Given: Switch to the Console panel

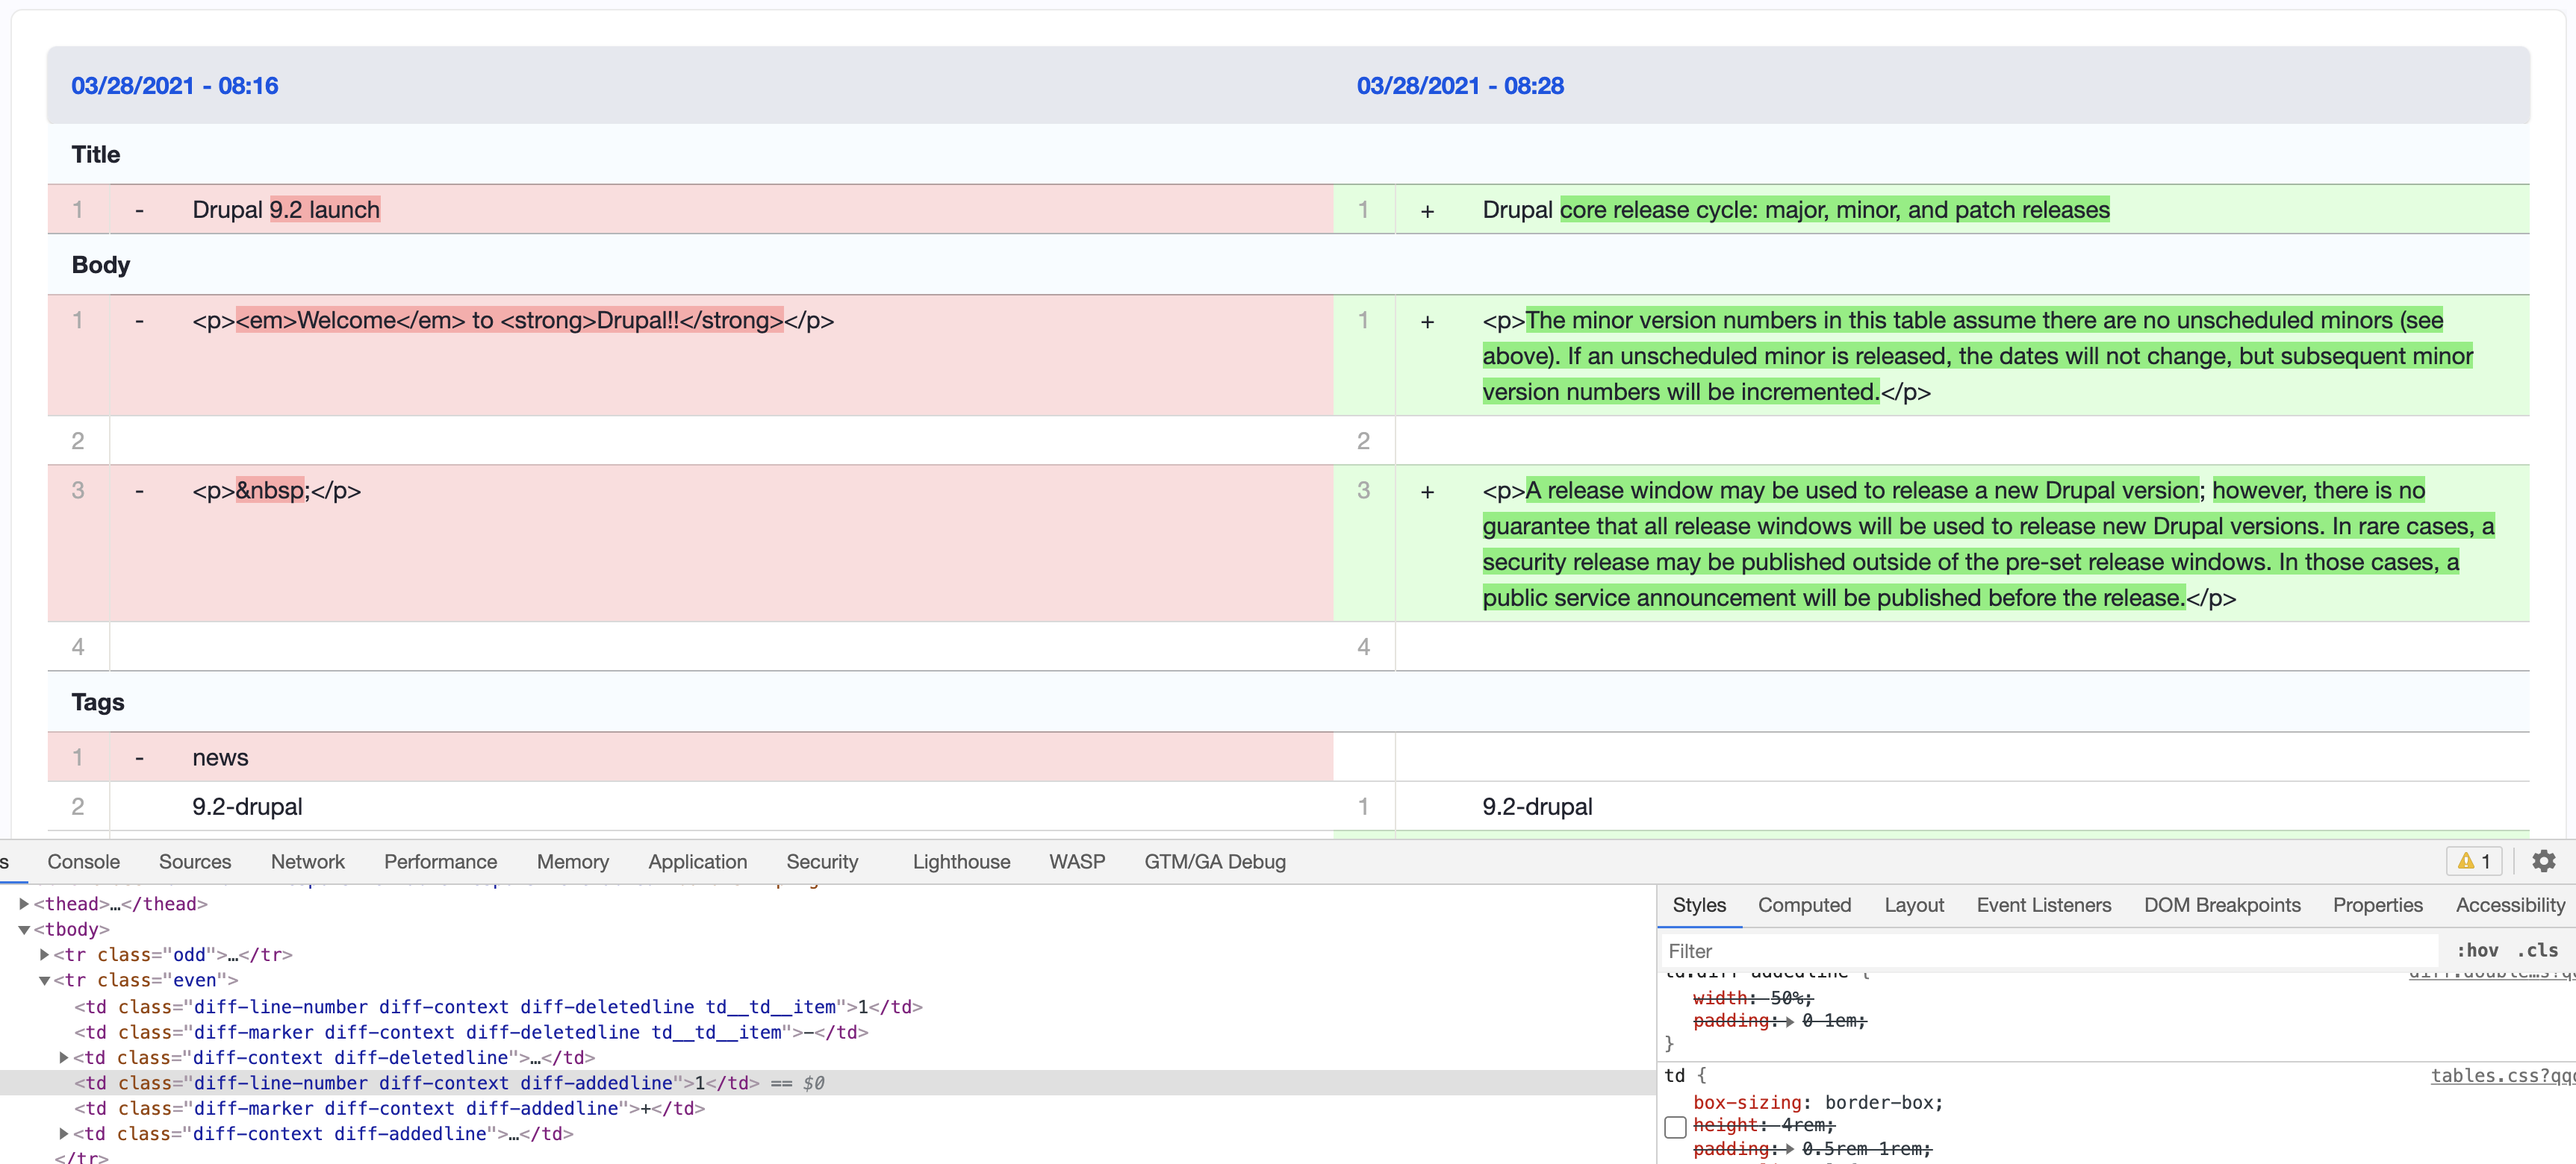Looking at the screenshot, I should [x=83, y=860].
